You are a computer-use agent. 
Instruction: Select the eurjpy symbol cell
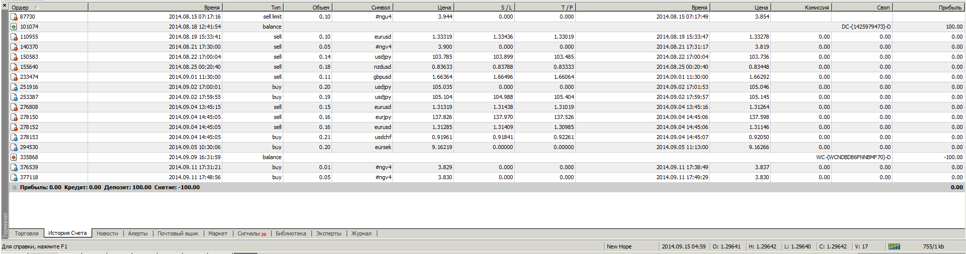383,117
